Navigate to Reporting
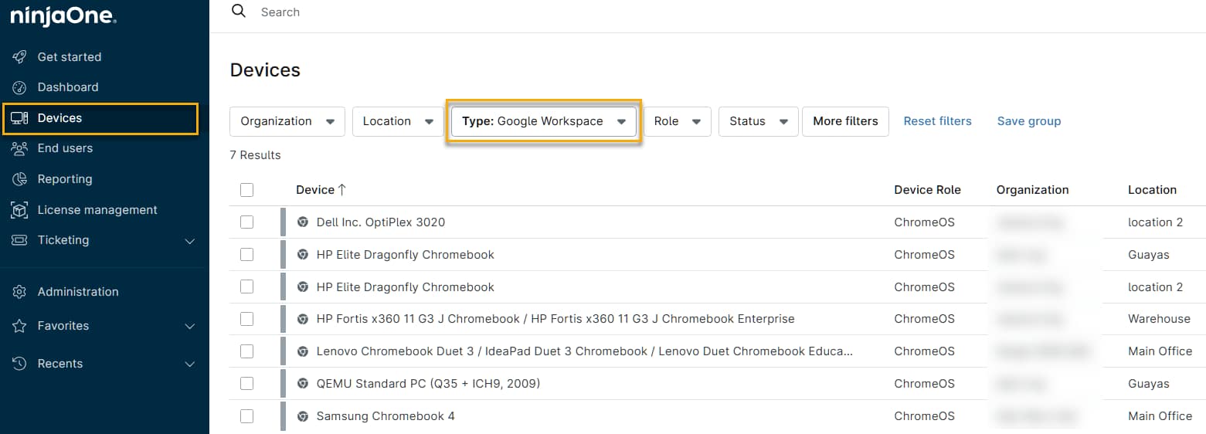Image resolution: width=1206 pixels, height=434 pixels. tap(65, 179)
